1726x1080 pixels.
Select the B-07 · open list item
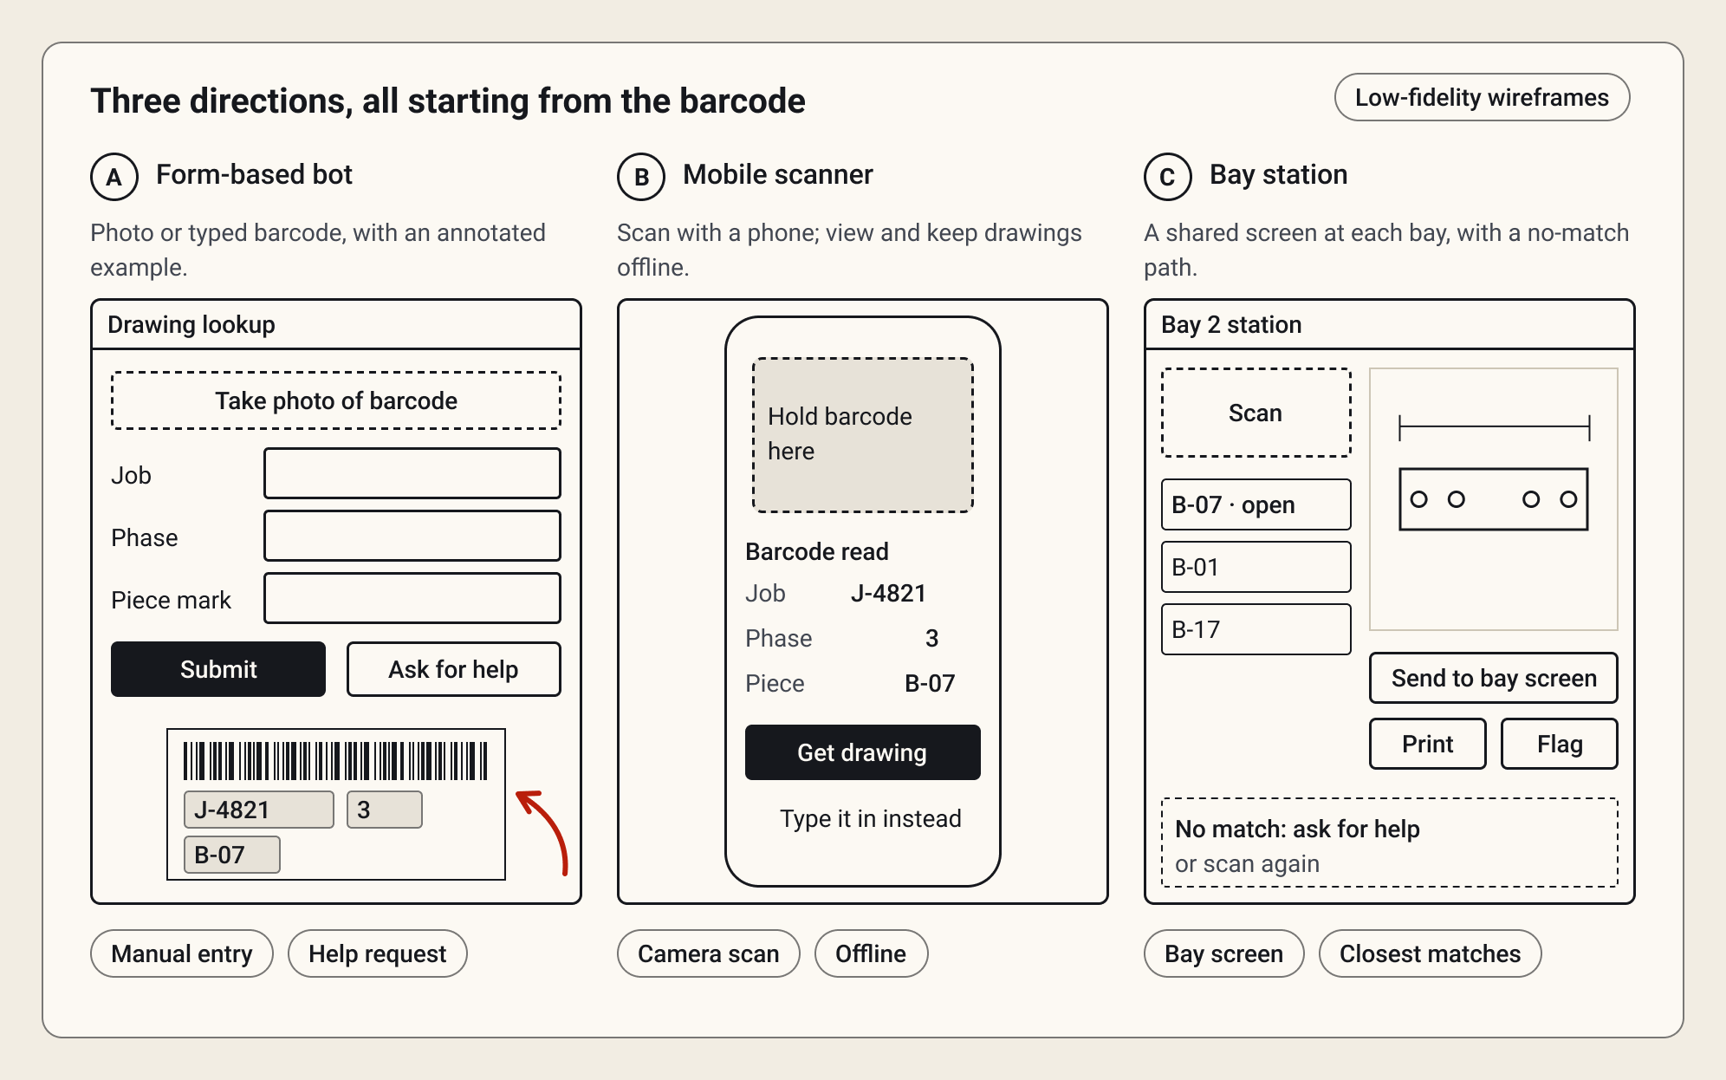point(1256,504)
